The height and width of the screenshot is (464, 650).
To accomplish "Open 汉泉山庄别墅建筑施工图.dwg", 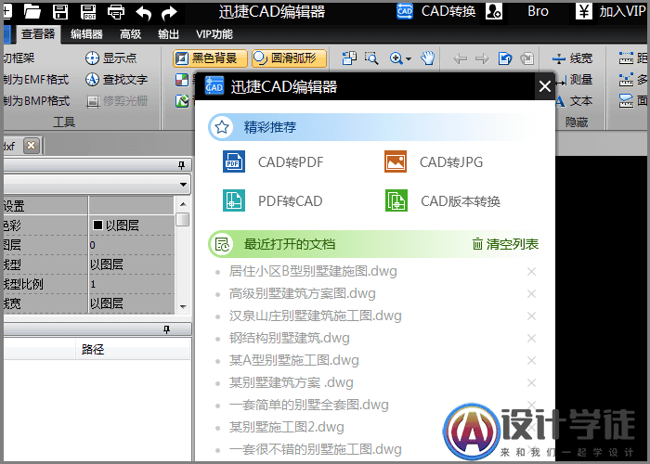I will [316, 316].
